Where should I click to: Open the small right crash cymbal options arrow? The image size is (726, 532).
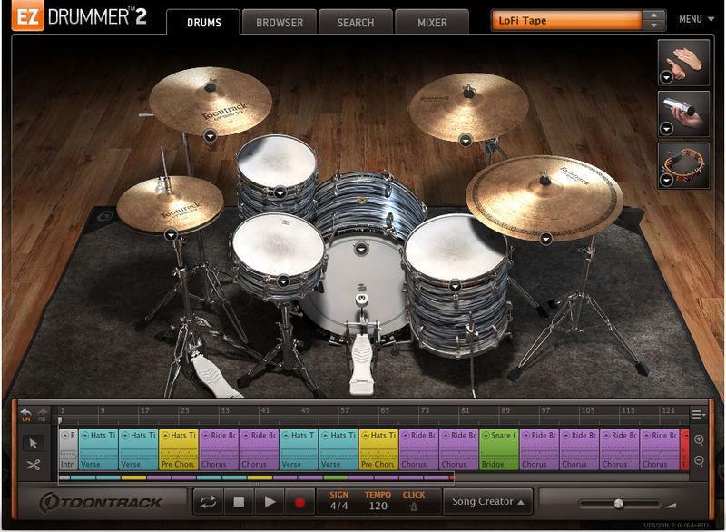point(466,140)
